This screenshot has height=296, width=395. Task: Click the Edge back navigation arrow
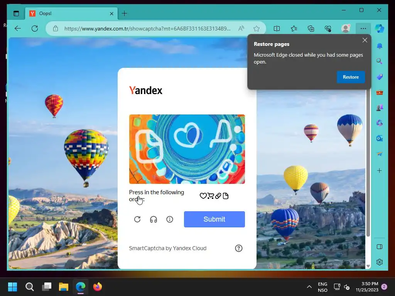(x=18, y=29)
